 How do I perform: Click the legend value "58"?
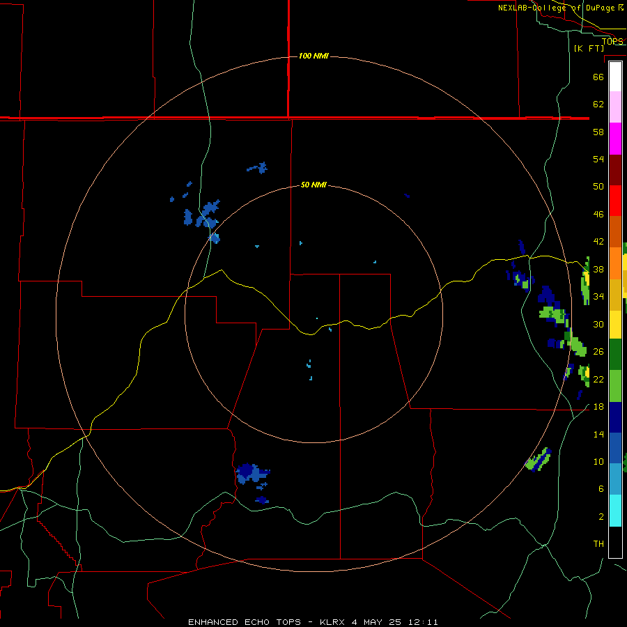coord(598,132)
